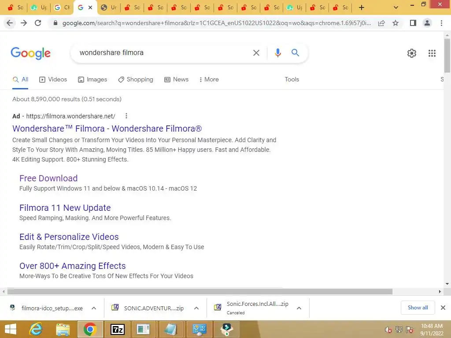451x338 pixels.
Task: Open the Google apps grid
Action: (x=432, y=53)
